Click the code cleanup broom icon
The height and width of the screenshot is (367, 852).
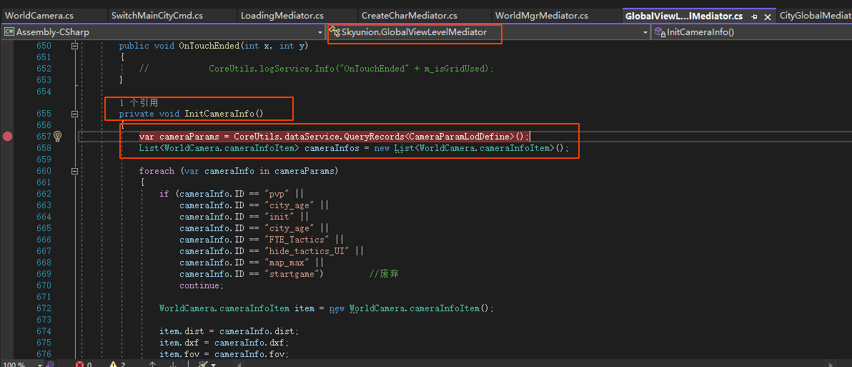203,364
